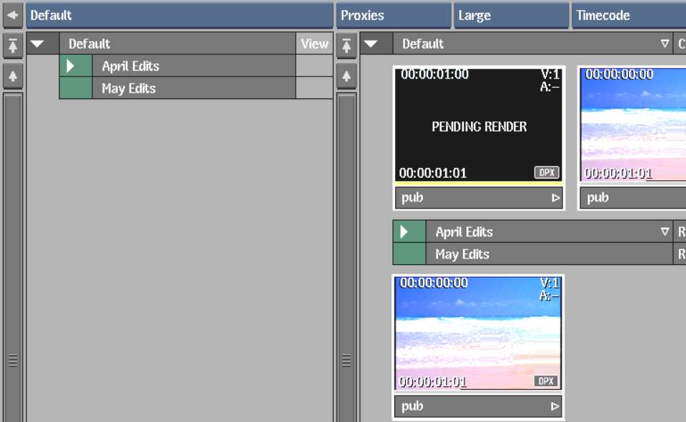Viewport: 686px width, 422px height.
Task: Toggle green box beside May Edits, right panel
Action: tap(409, 254)
